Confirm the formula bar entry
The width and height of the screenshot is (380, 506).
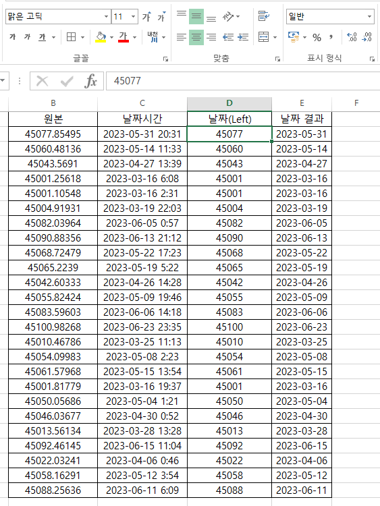(67, 81)
